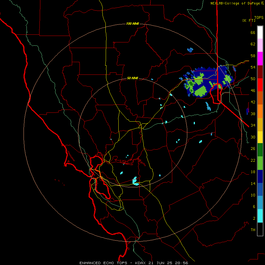Click the "54" legend value
The image size is (265, 265).
pos(253,67)
